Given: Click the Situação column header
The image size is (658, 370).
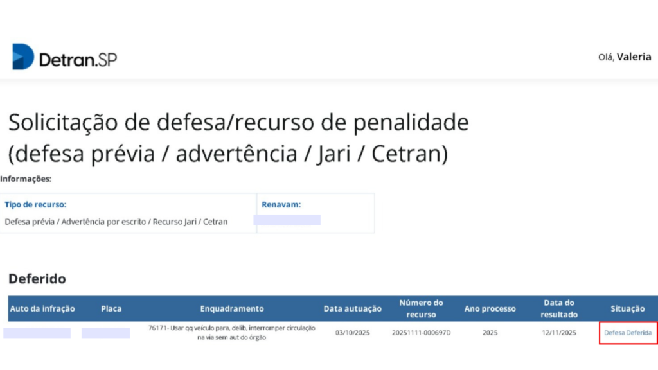Looking at the screenshot, I should click(627, 308).
